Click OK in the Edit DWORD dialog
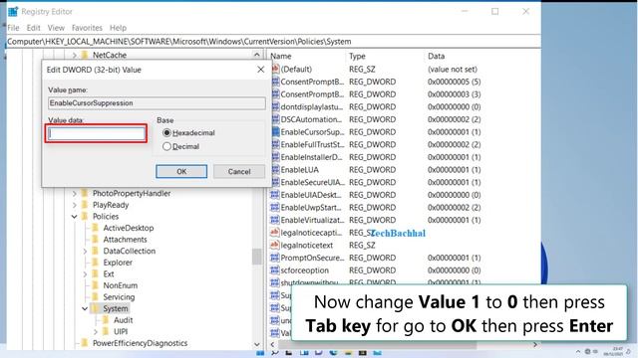 click(x=181, y=171)
